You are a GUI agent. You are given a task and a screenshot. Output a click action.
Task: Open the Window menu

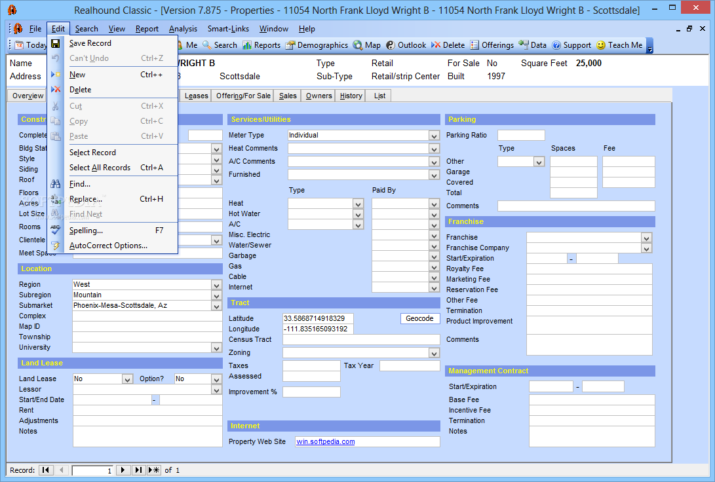click(273, 29)
